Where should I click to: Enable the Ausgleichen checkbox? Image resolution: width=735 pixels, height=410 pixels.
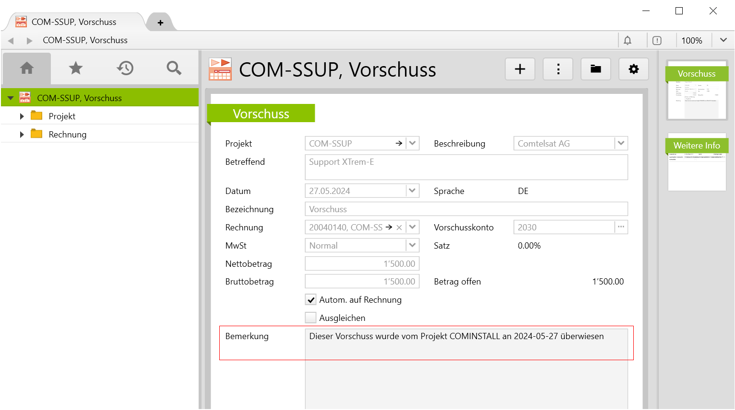[x=311, y=318]
